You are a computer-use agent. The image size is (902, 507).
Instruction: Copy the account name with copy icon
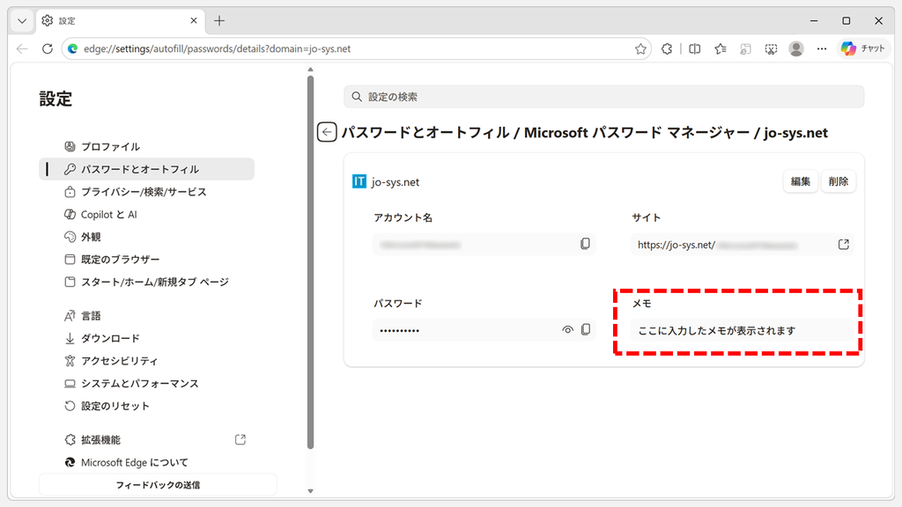pos(585,244)
